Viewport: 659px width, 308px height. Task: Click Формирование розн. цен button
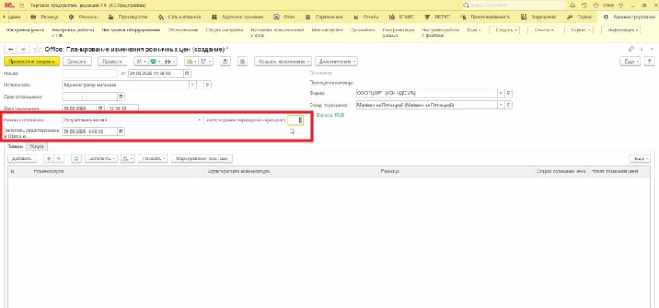point(202,159)
